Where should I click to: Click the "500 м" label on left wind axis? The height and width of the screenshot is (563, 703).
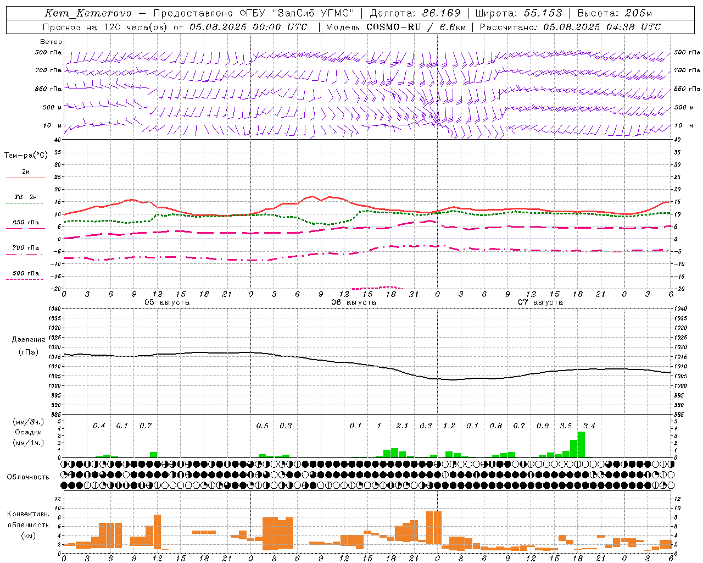tap(52, 107)
